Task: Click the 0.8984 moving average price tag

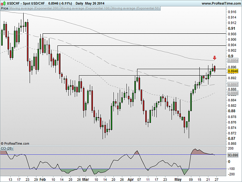Action: [x=233, y=61]
